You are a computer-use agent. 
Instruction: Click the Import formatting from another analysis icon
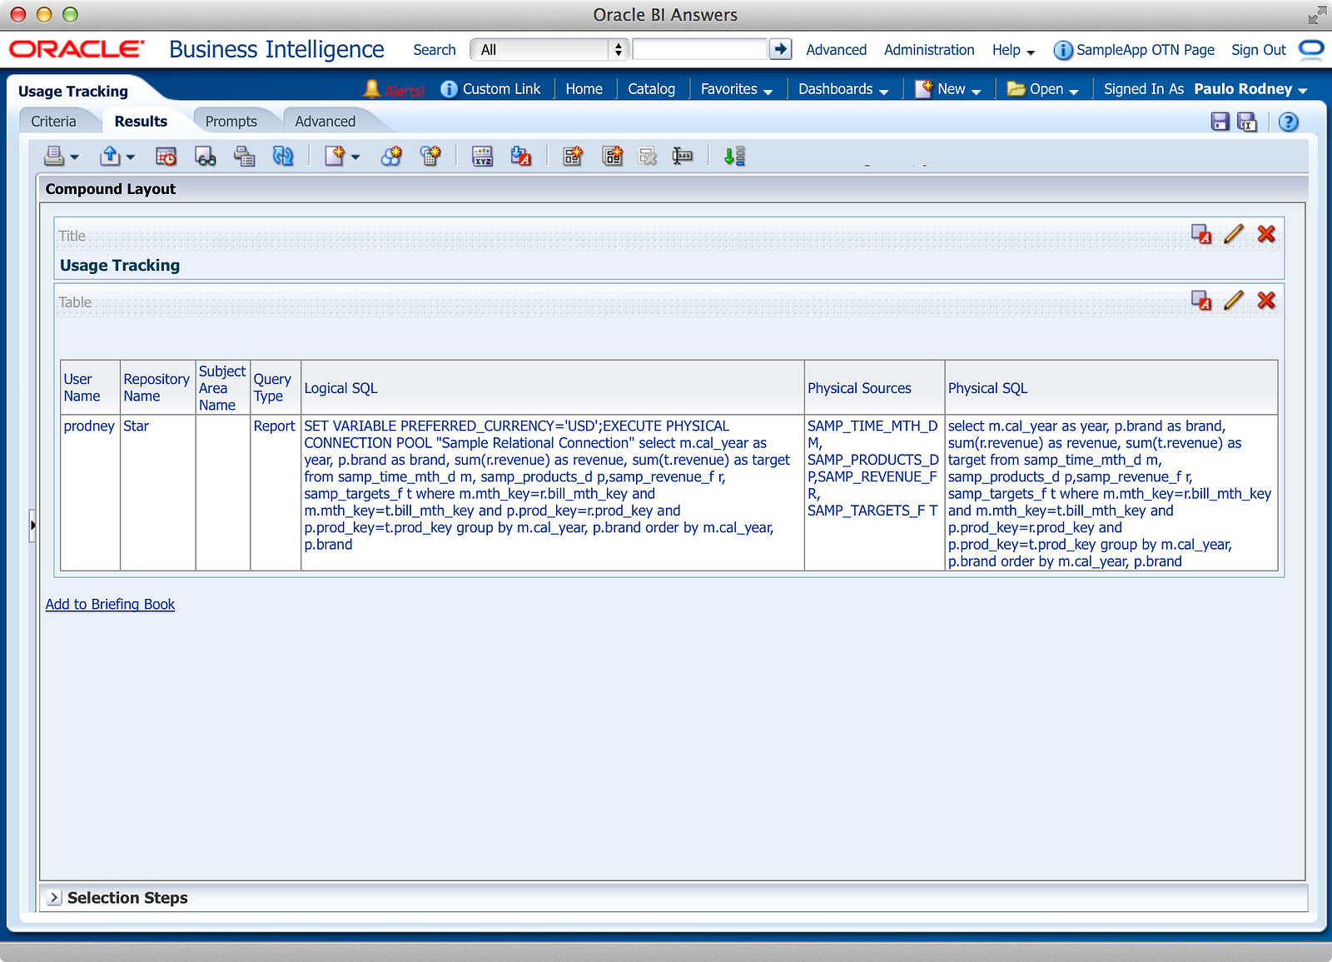(x=521, y=156)
